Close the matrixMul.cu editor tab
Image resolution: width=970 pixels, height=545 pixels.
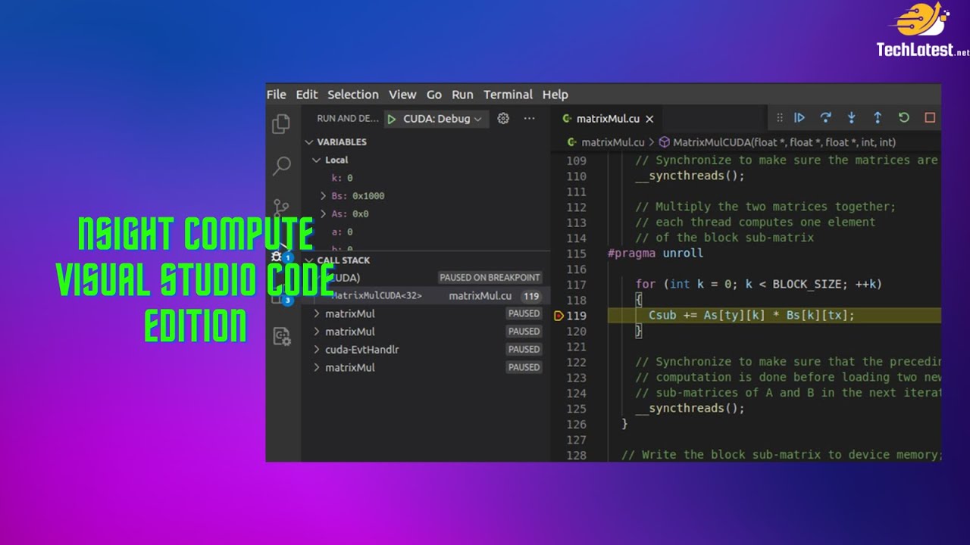649,119
